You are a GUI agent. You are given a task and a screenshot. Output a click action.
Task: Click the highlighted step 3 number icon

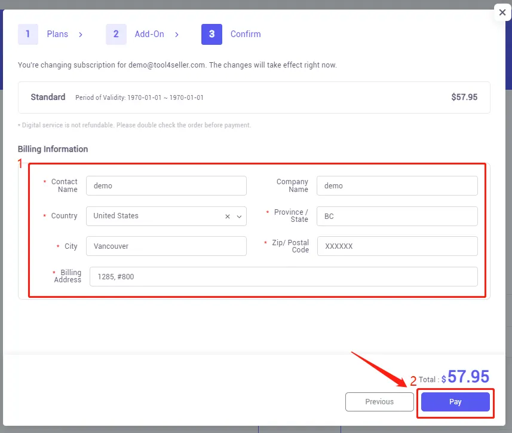point(211,34)
